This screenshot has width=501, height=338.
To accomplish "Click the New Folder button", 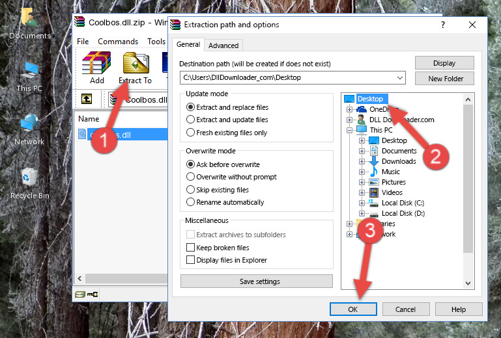I will (x=444, y=79).
